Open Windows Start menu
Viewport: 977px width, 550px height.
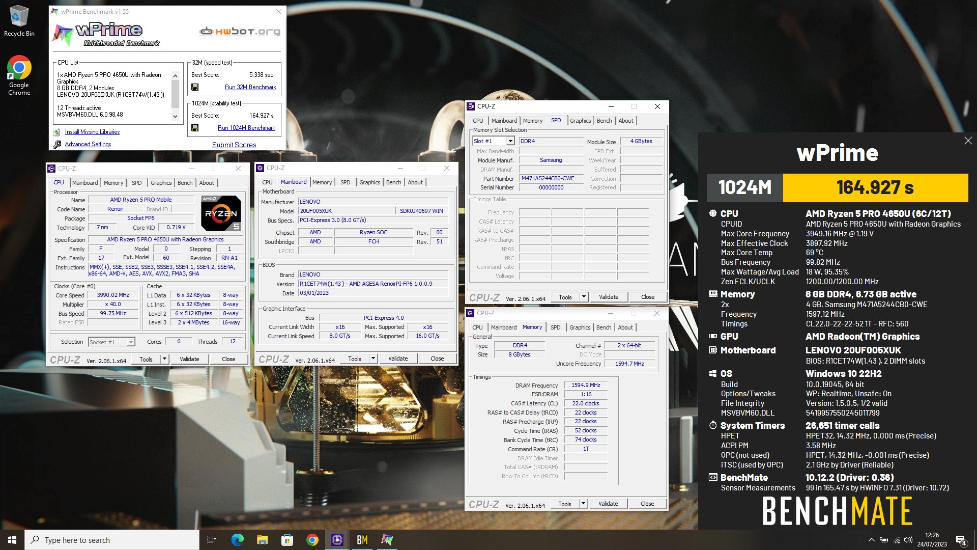[12, 540]
